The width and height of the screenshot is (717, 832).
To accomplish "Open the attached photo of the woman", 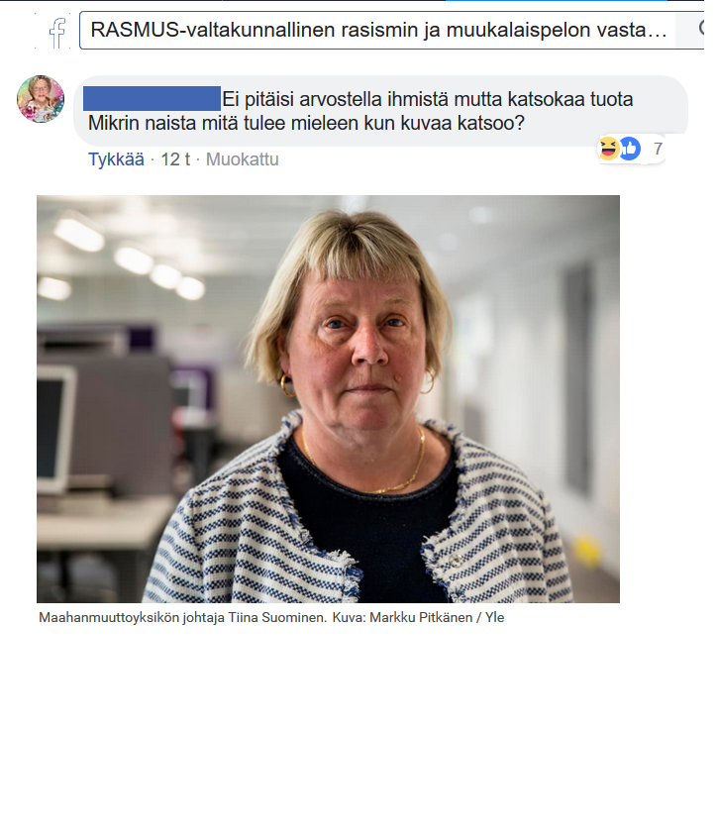I will pos(328,399).
